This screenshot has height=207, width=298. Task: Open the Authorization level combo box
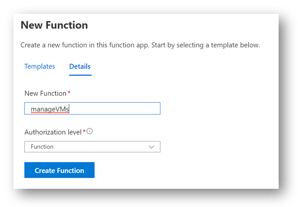tap(92, 147)
